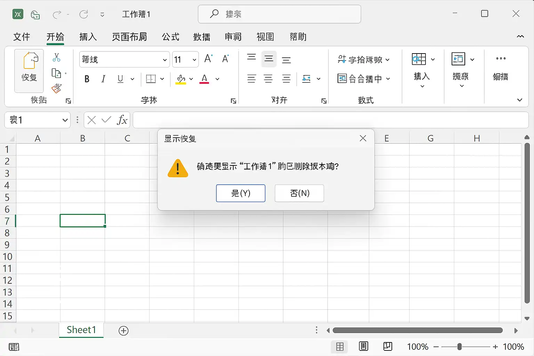Toggle Italic formatting
The image size is (534, 356).
pyautogui.click(x=103, y=79)
